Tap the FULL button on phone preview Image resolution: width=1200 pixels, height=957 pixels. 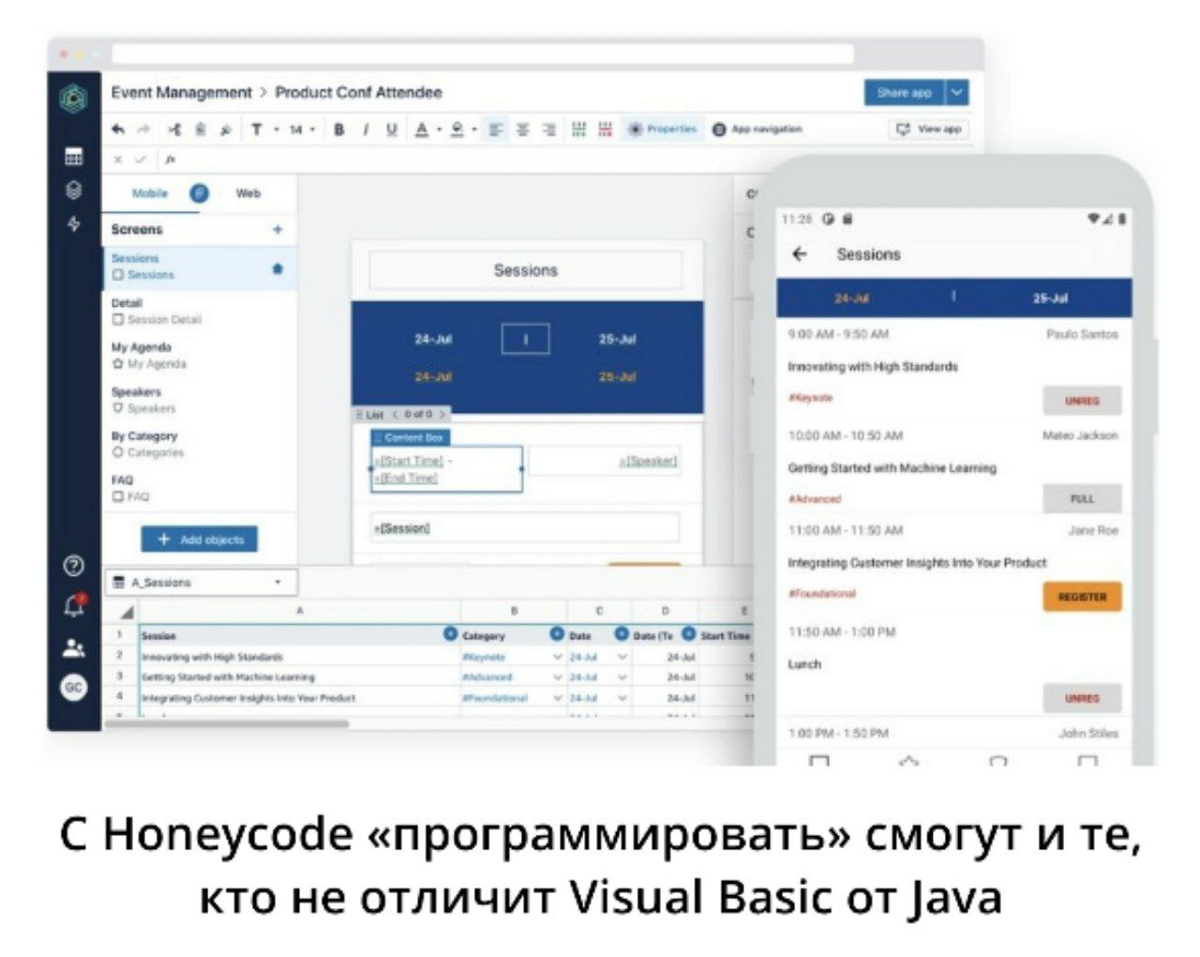pyautogui.click(x=1082, y=499)
